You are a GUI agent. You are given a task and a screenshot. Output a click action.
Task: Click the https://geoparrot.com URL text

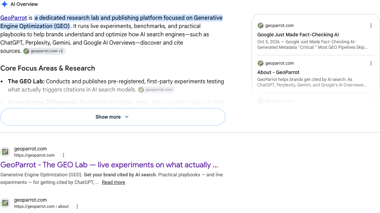pyautogui.click(x=35, y=155)
